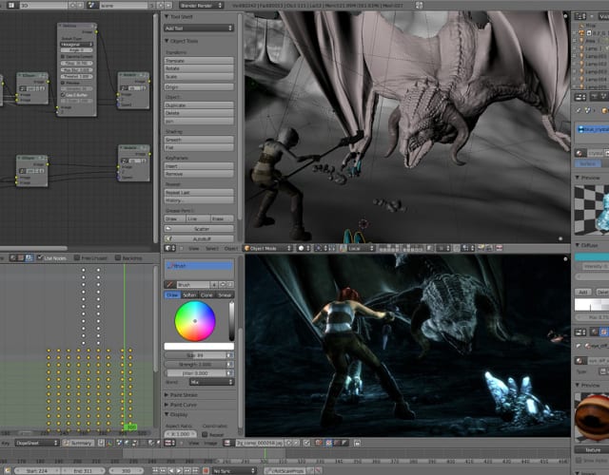Toggle the Backdrop checkbox
This screenshot has width=609, height=475.
coord(118,257)
